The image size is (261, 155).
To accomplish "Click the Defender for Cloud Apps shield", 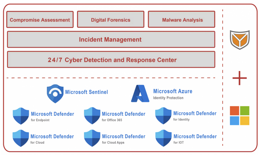I will pyautogui.click(x=92, y=138).
